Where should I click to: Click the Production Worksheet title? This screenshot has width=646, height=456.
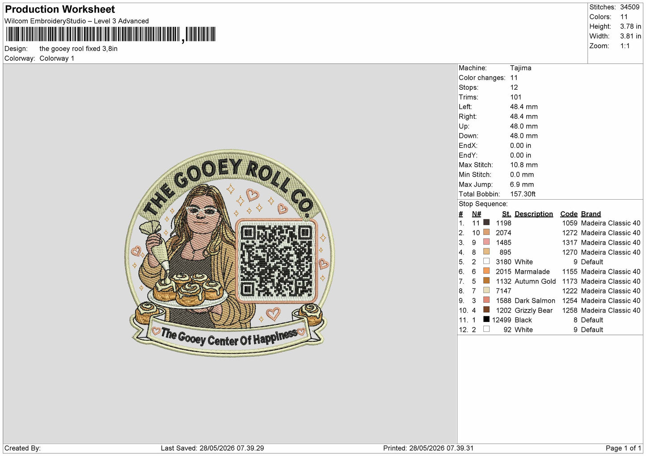click(60, 9)
